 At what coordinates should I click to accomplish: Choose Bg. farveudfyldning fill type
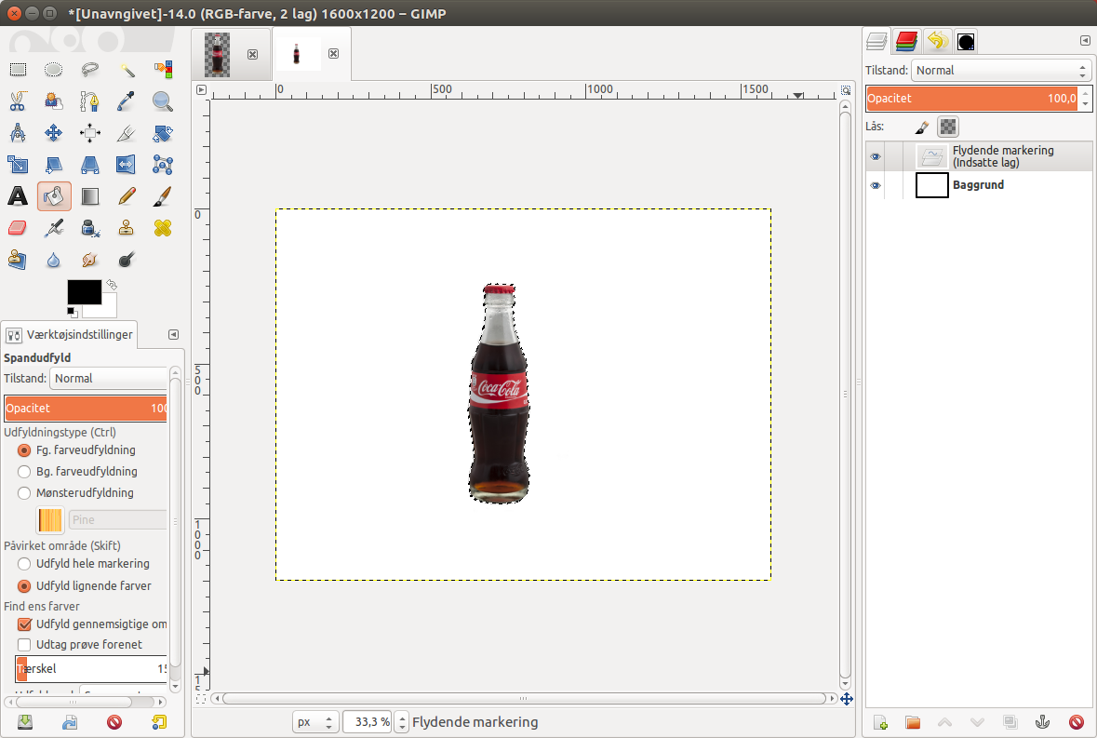(x=24, y=472)
